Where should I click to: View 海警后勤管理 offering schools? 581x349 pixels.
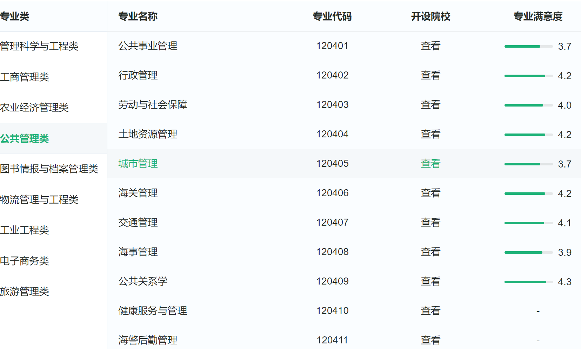(430, 340)
